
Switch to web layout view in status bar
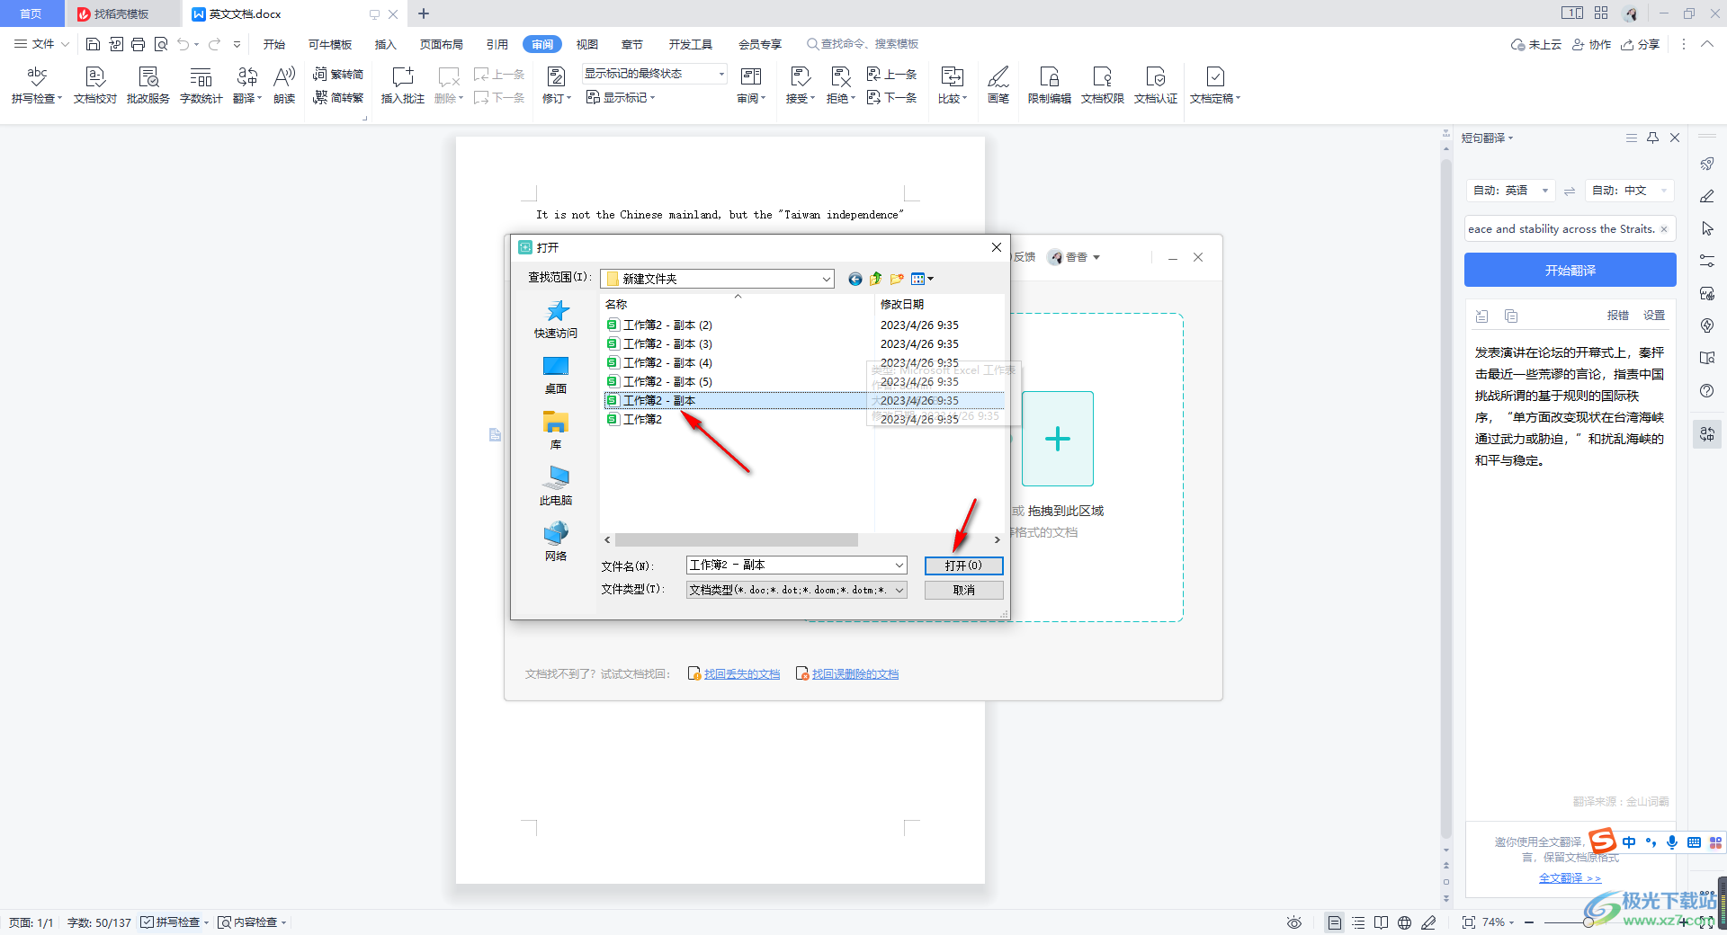1405,922
